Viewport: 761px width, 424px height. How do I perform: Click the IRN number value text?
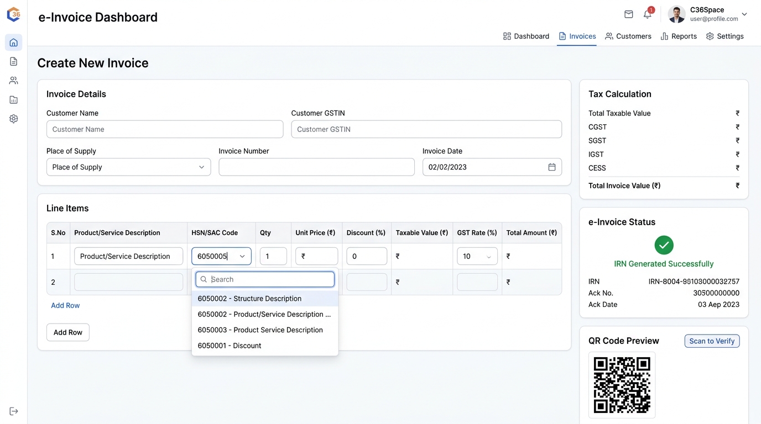point(694,282)
